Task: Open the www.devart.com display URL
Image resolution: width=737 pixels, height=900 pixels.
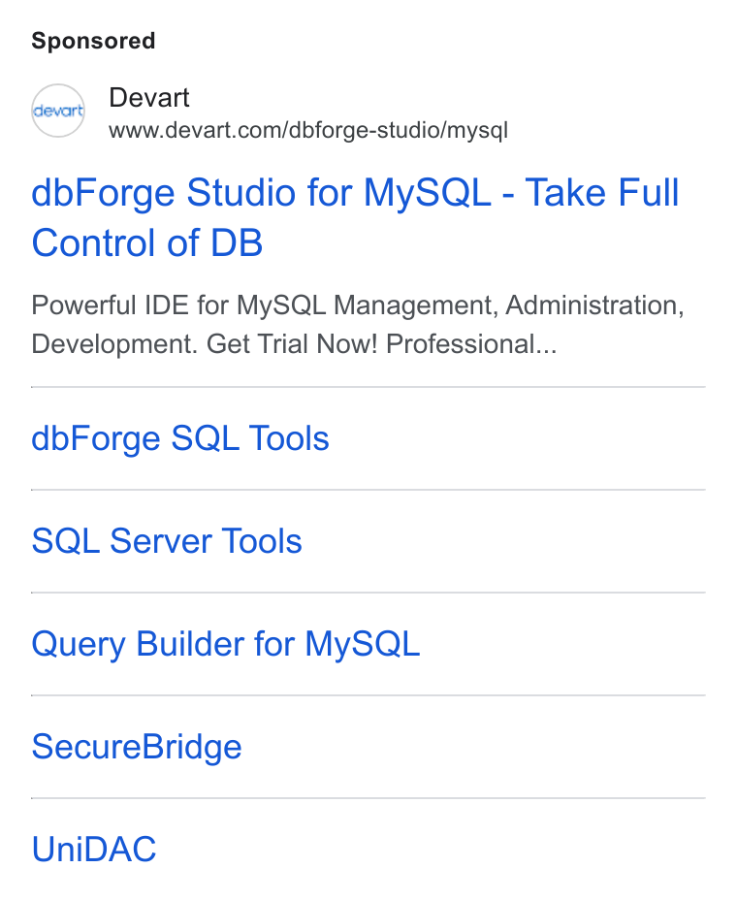Action: [x=308, y=130]
